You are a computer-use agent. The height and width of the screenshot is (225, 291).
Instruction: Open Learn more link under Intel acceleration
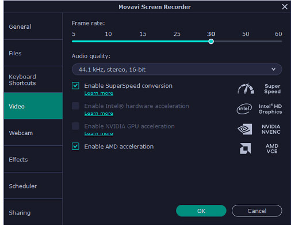[99, 114]
